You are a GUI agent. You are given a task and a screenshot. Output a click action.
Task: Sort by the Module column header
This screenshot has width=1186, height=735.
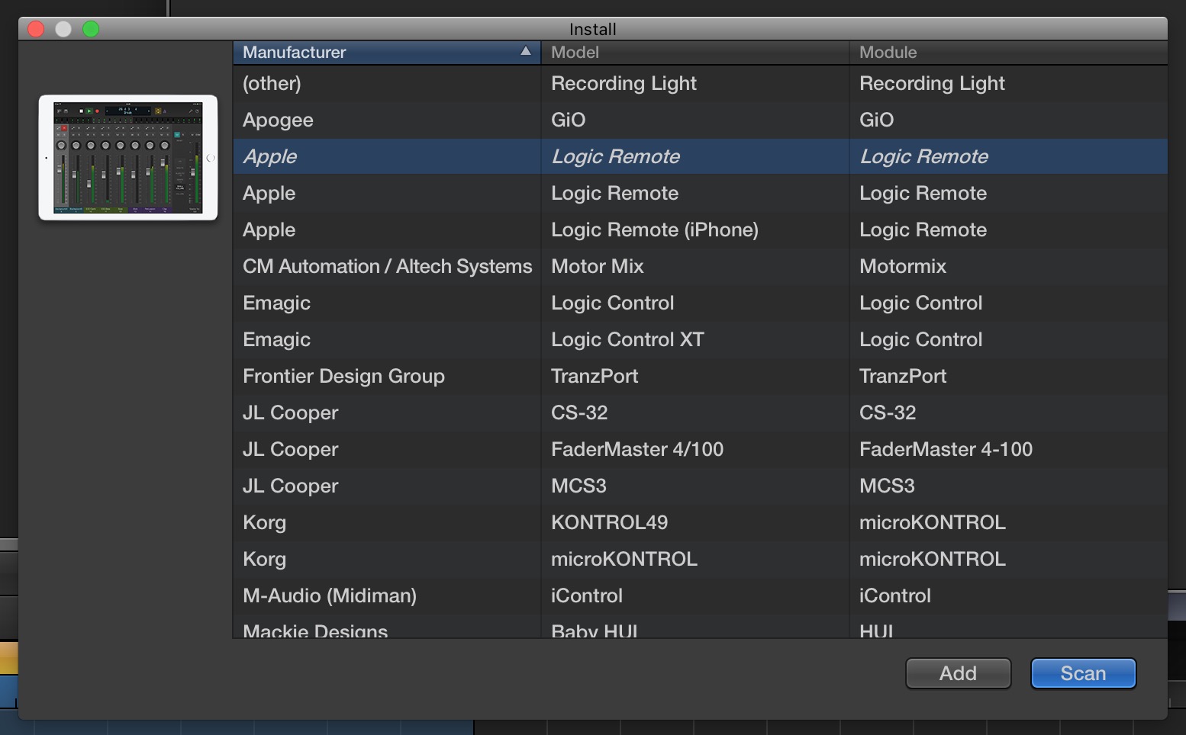(1008, 52)
